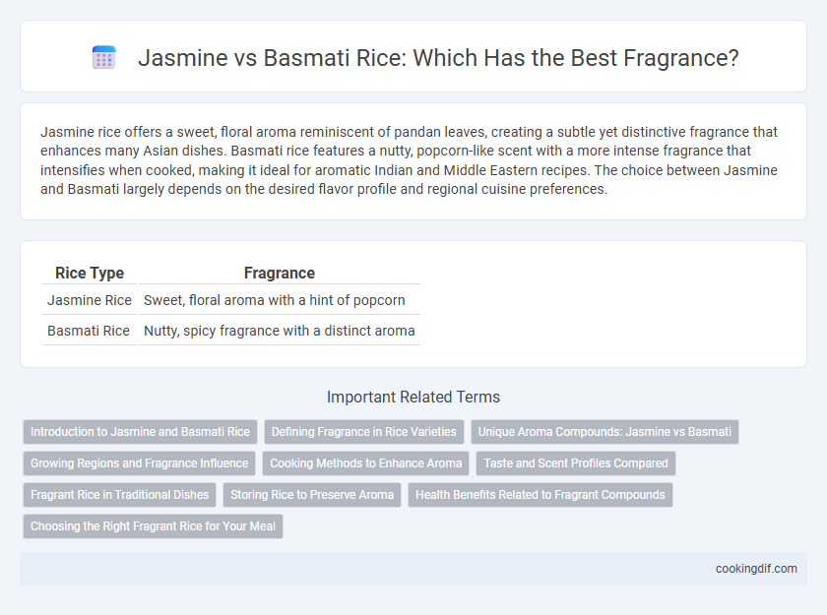Open Health Benefits Related to Fragrant Compounds
Viewport: 827px width, 615px height.
[x=541, y=495]
